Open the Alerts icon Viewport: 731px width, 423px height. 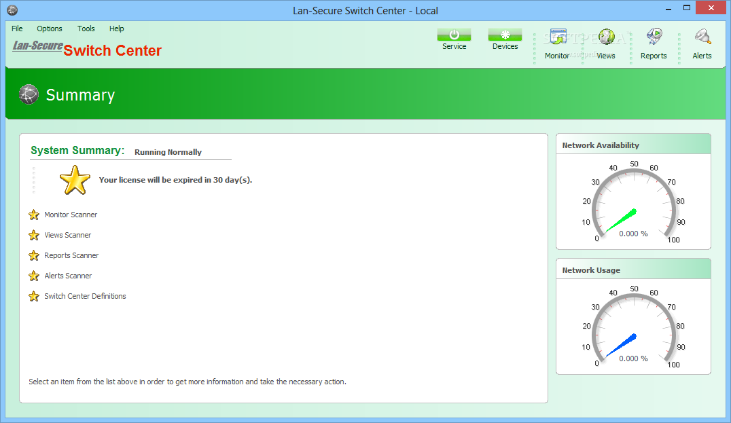[702, 37]
